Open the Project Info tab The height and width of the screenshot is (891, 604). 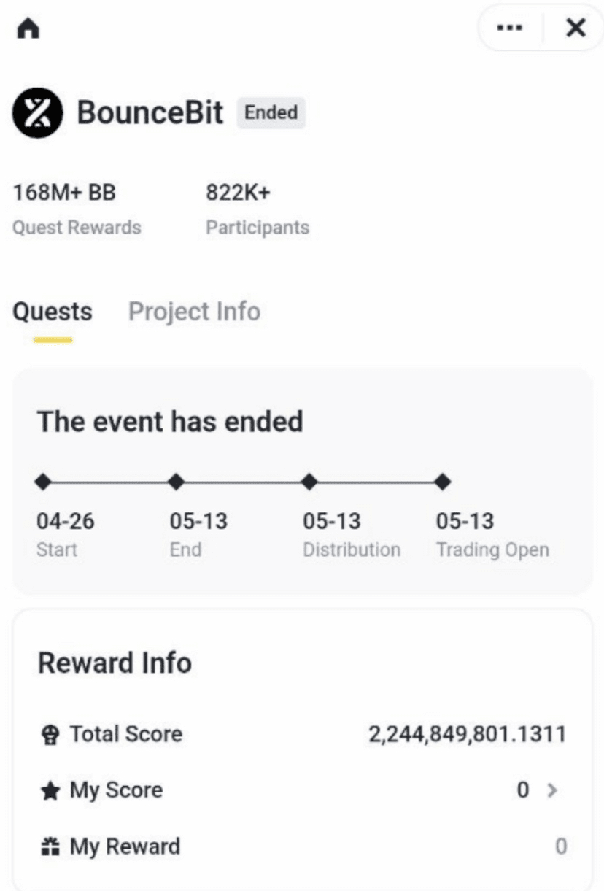point(194,312)
